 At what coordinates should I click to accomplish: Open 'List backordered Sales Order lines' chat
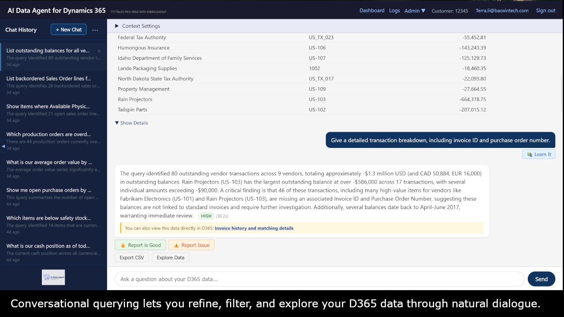[x=53, y=85]
